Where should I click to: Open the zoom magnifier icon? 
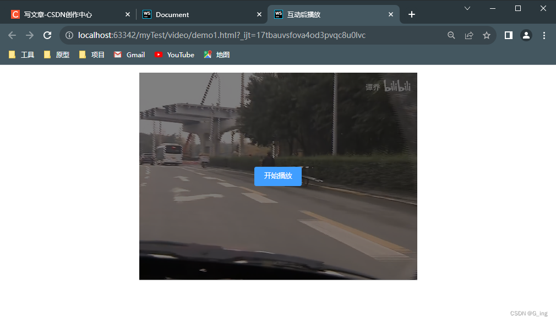click(451, 35)
